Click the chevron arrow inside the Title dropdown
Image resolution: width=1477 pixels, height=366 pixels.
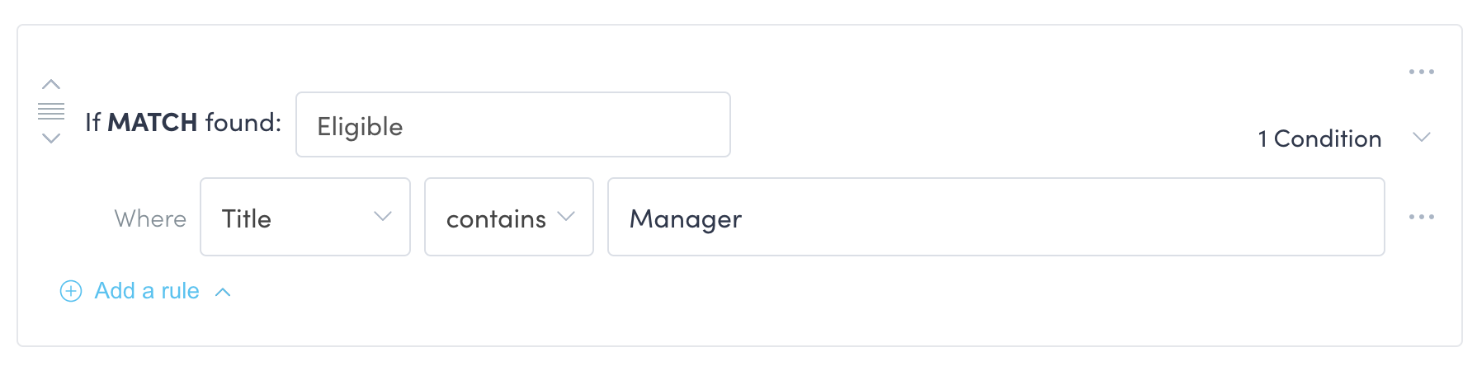coord(382,217)
